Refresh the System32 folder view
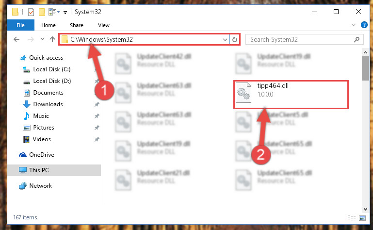Image resolution: width=373 pixels, height=230 pixels. (235, 39)
